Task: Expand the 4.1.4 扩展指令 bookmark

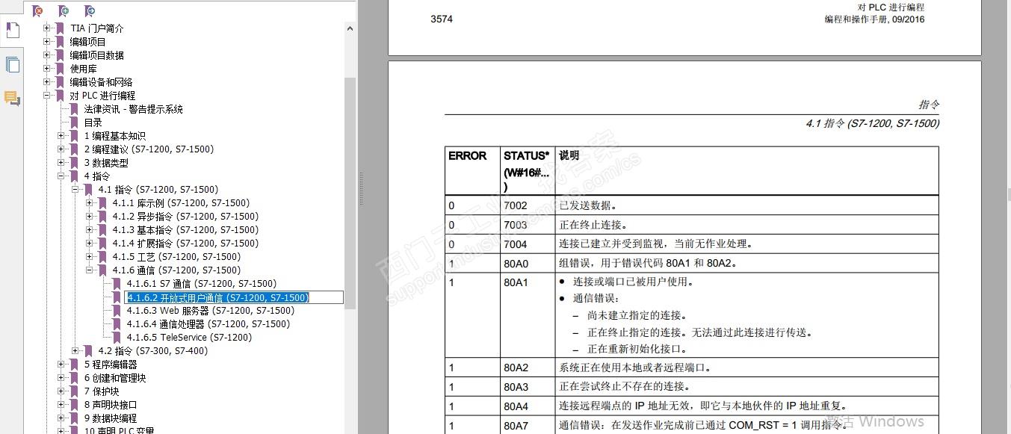Action: pos(90,244)
